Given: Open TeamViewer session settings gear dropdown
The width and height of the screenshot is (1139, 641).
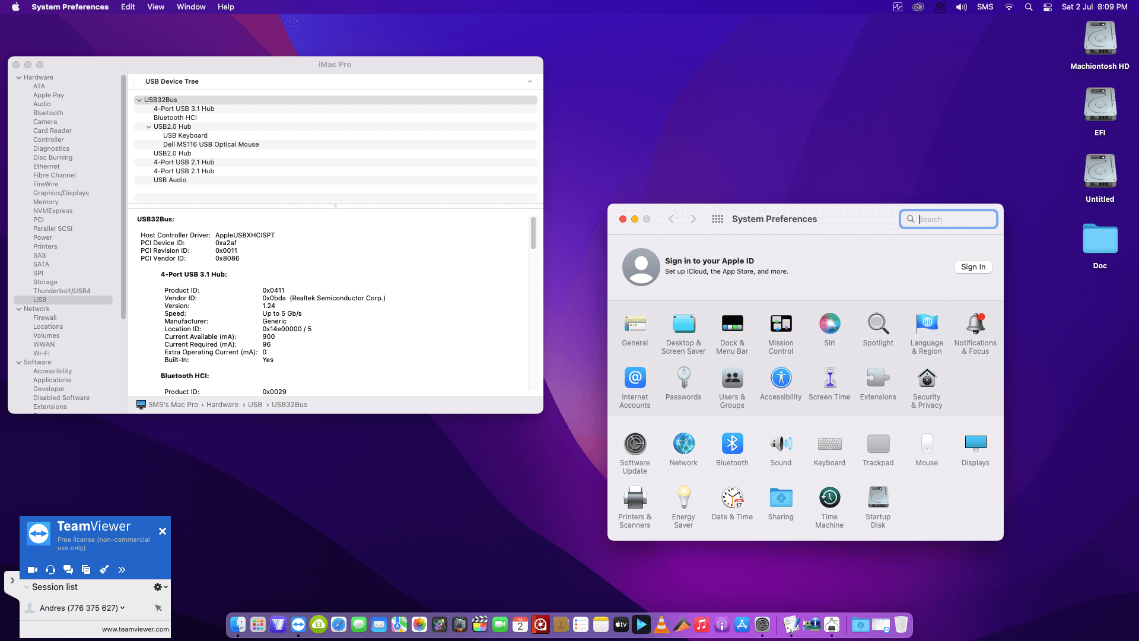Looking at the screenshot, I should point(160,587).
